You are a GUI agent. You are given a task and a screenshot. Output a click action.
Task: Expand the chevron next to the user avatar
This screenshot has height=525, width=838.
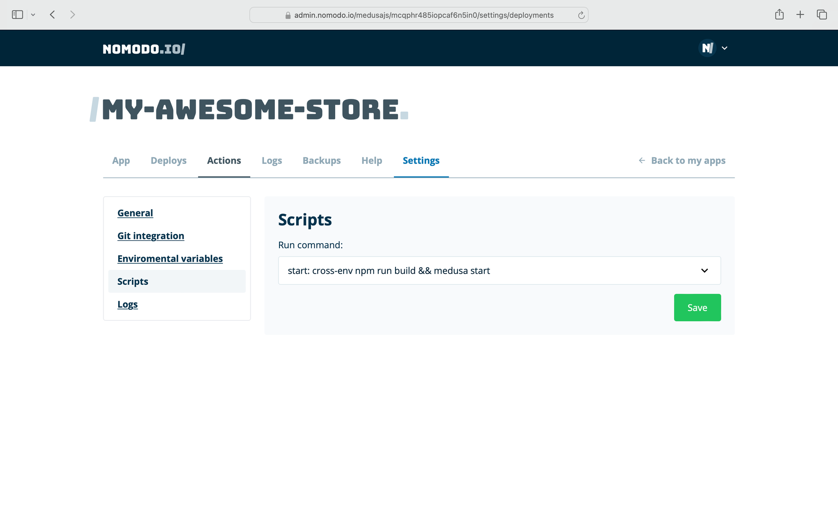pyautogui.click(x=724, y=48)
